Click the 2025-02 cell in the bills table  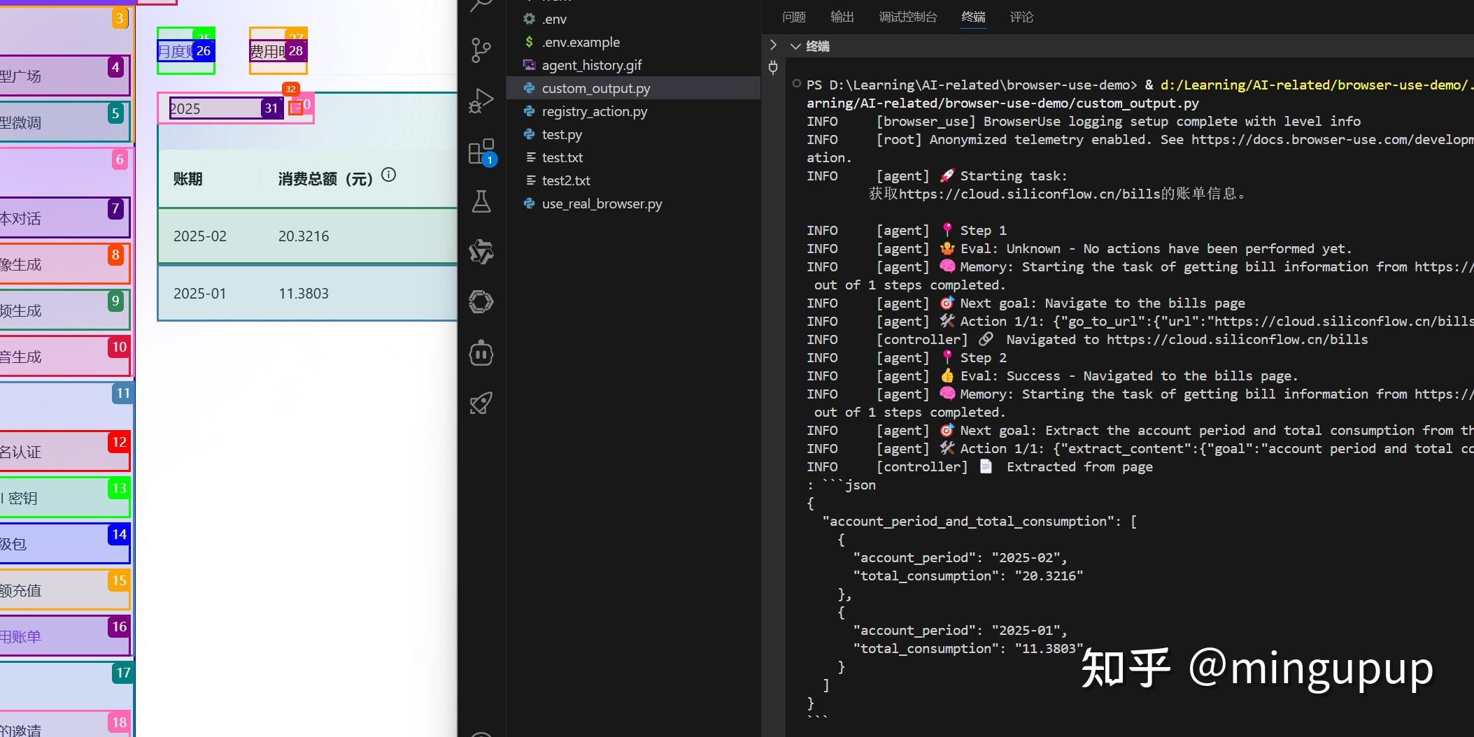click(200, 236)
